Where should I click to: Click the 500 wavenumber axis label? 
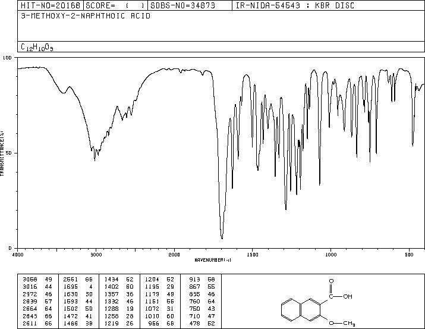tap(410, 255)
